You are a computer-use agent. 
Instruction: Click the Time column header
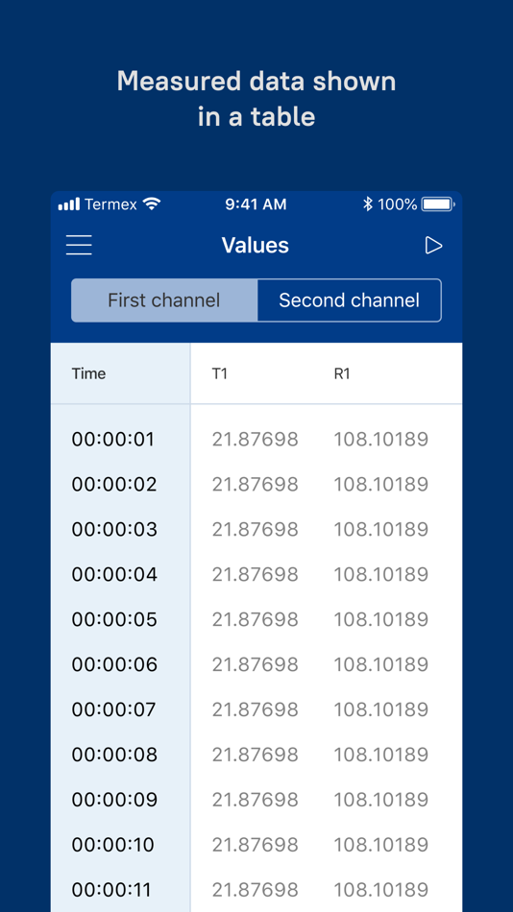(x=88, y=373)
